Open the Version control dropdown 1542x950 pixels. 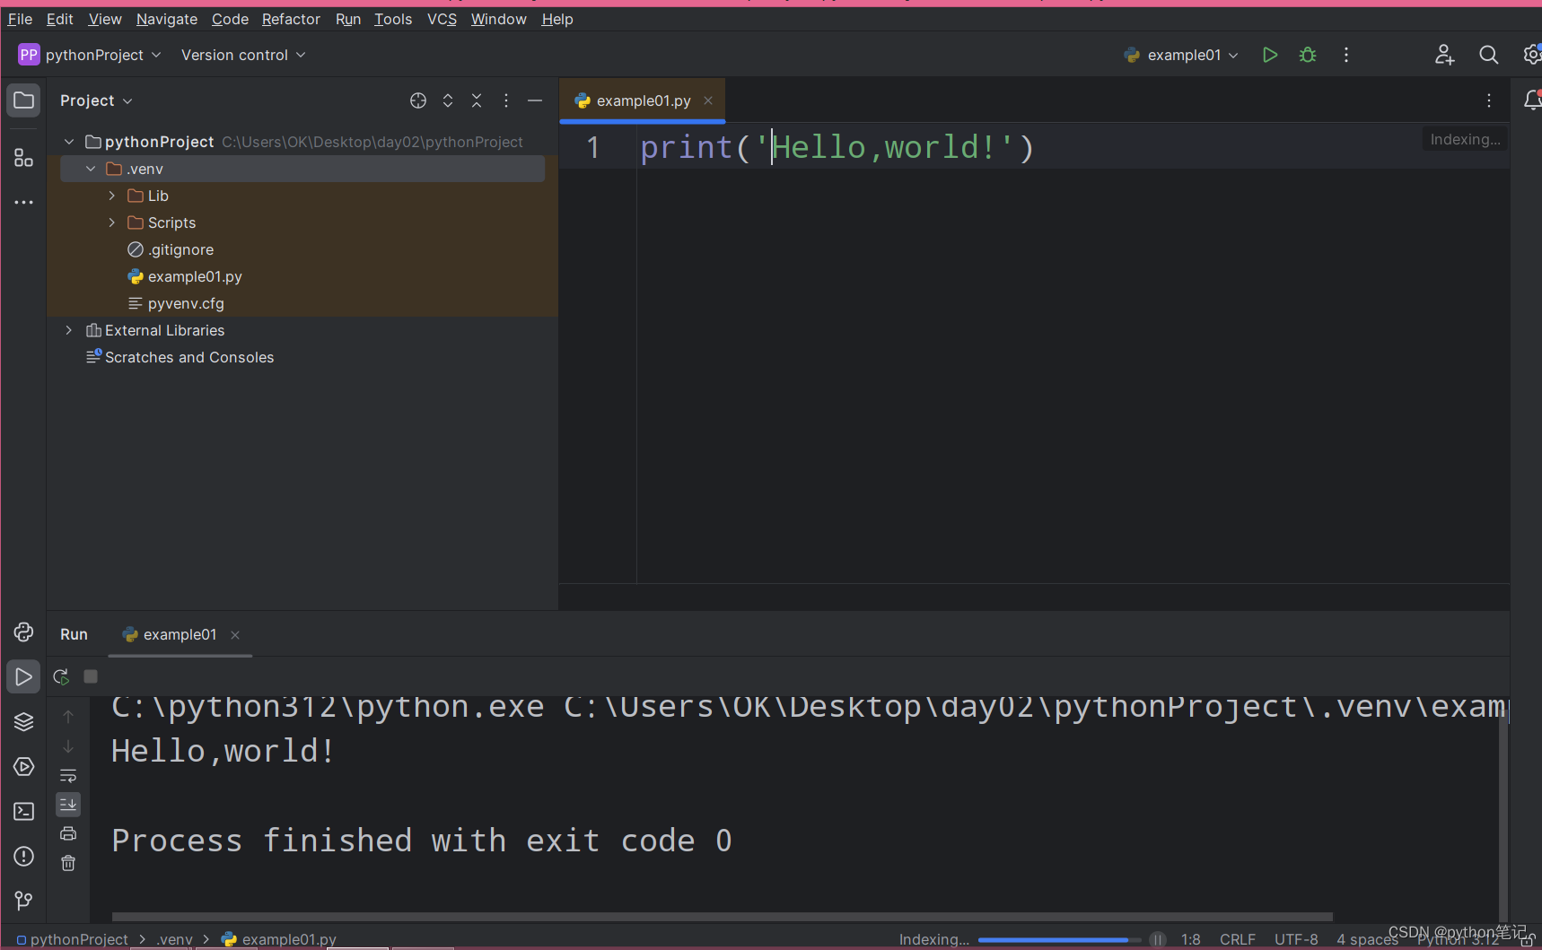pyautogui.click(x=243, y=55)
